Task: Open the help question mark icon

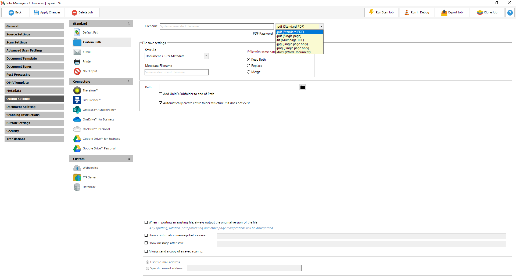Action: pyautogui.click(x=510, y=13)
